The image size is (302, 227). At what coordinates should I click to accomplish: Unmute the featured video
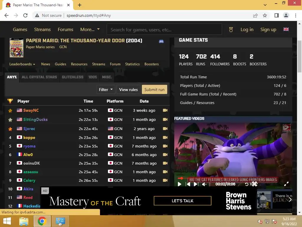tap(204, 184)
